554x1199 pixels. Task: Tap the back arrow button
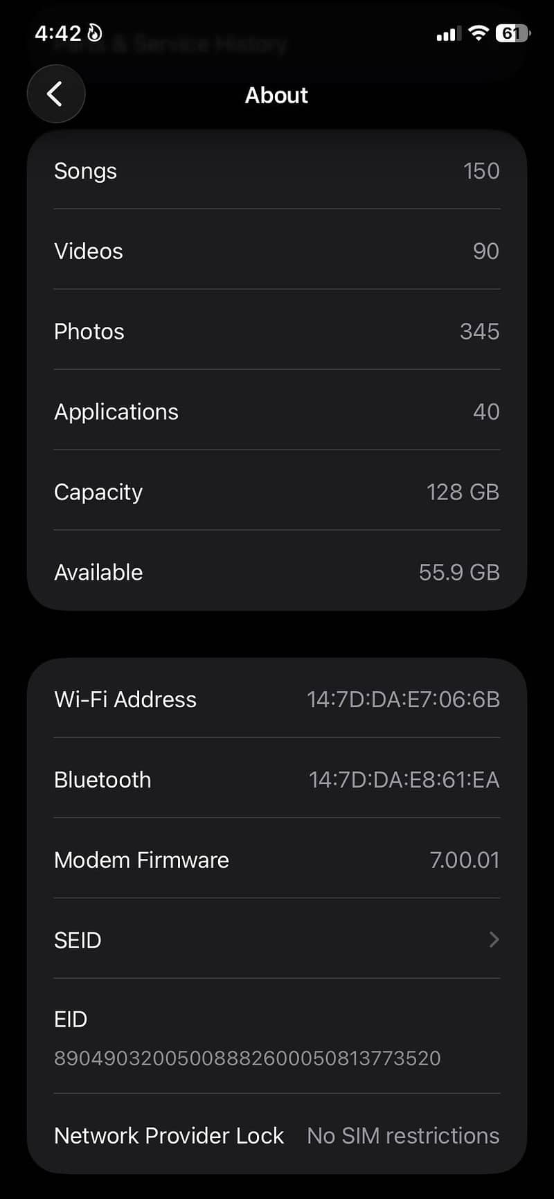pyautogui.click(x=55, y=94)
